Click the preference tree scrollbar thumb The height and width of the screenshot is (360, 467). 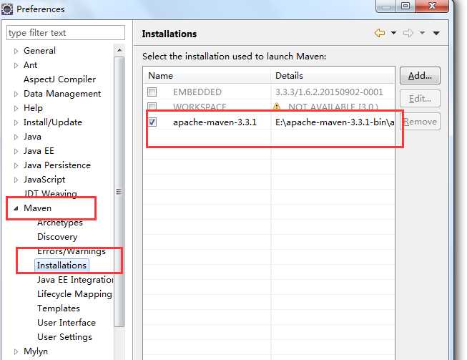[119, 192]
